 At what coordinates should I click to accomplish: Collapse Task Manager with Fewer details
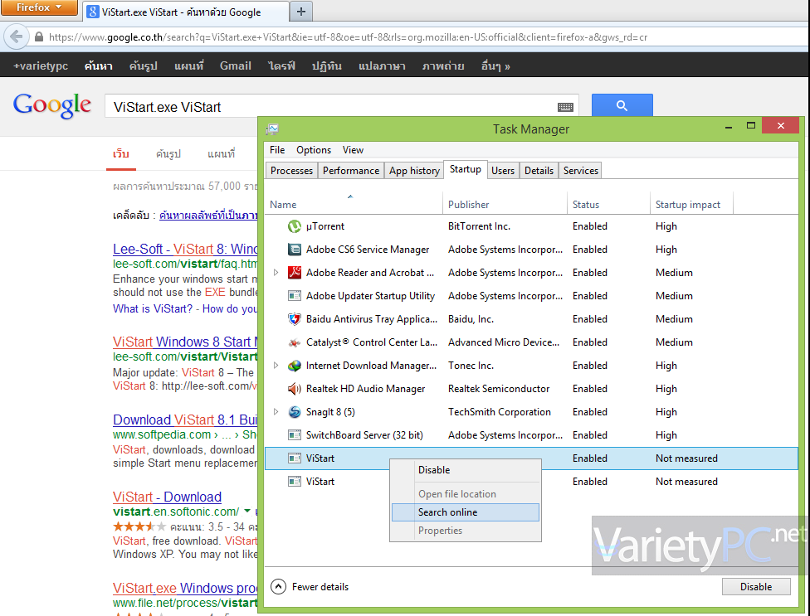click(x=310, y=587)
